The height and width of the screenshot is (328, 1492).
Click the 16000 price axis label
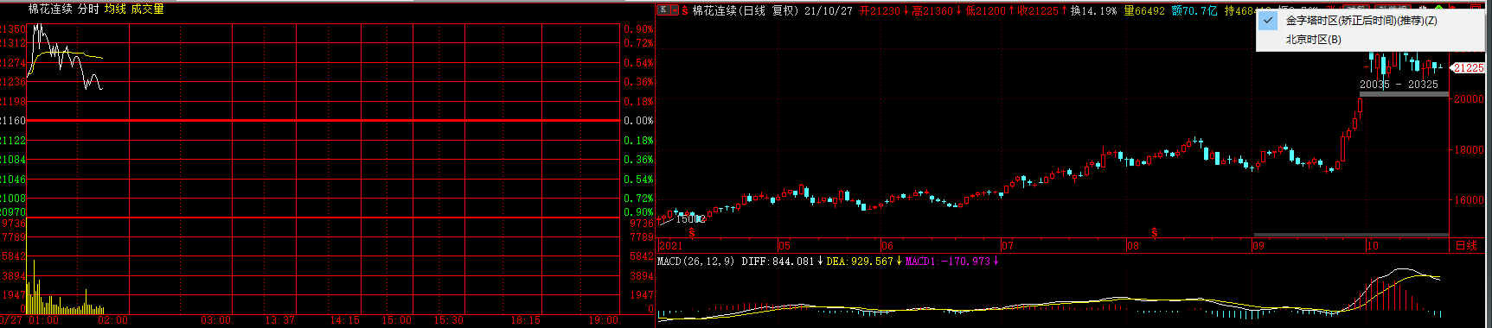[x=1469, y=199]
